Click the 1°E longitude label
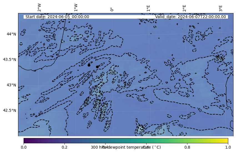 [148, 8]
